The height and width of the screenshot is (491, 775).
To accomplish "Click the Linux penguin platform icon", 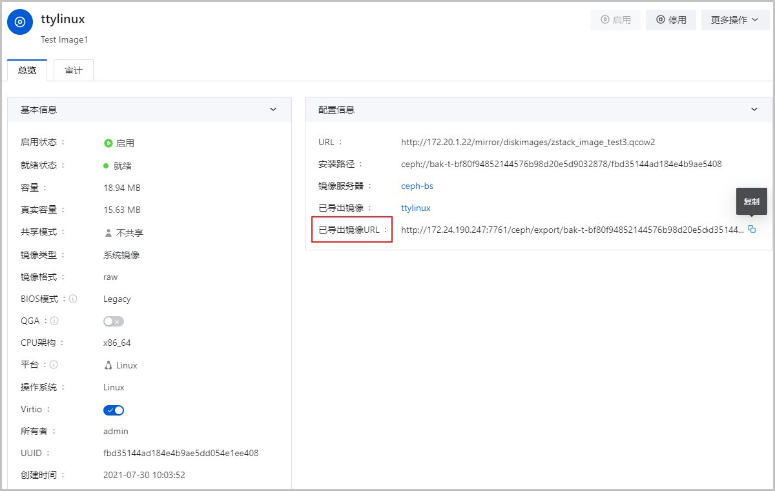I will [x=108, y=365].
